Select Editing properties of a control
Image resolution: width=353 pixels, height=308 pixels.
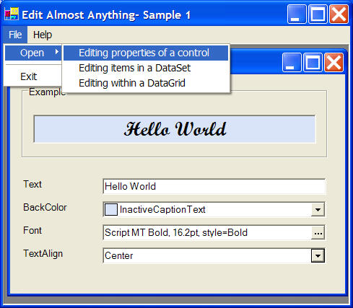pos(146,53)
